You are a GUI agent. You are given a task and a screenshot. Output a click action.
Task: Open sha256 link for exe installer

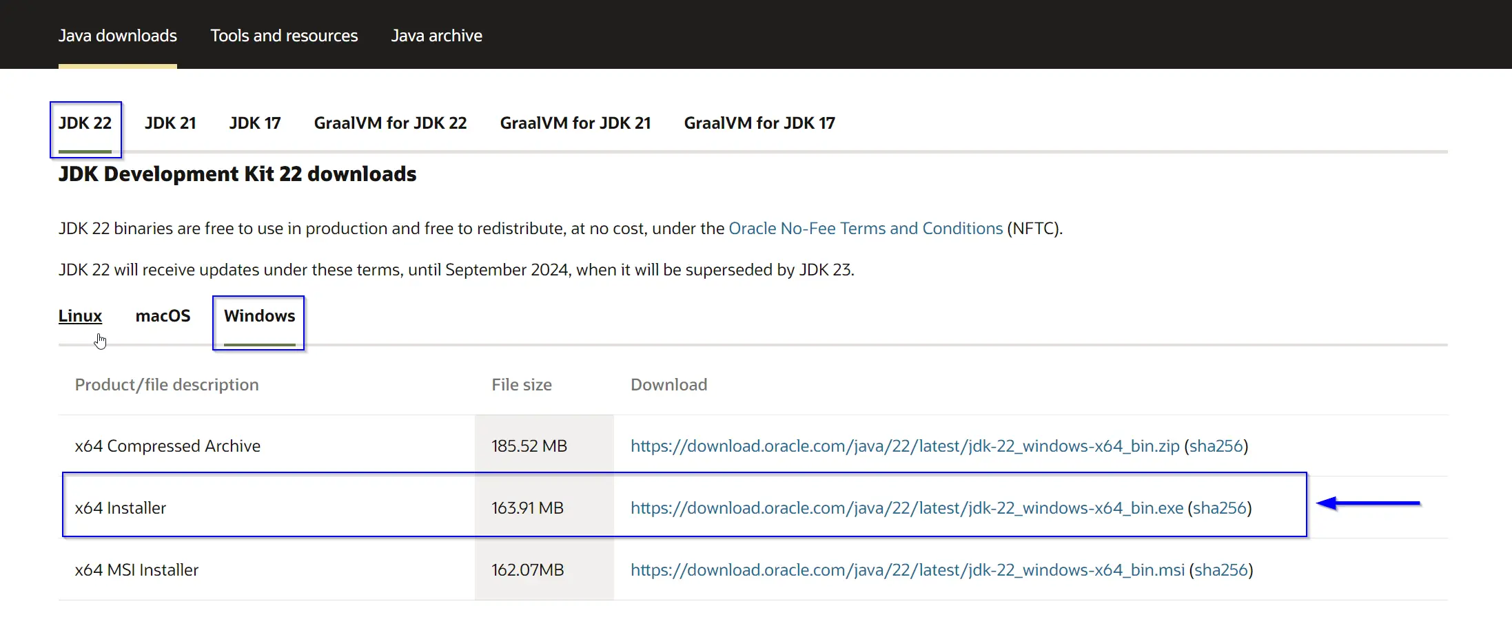[1220, 508]
